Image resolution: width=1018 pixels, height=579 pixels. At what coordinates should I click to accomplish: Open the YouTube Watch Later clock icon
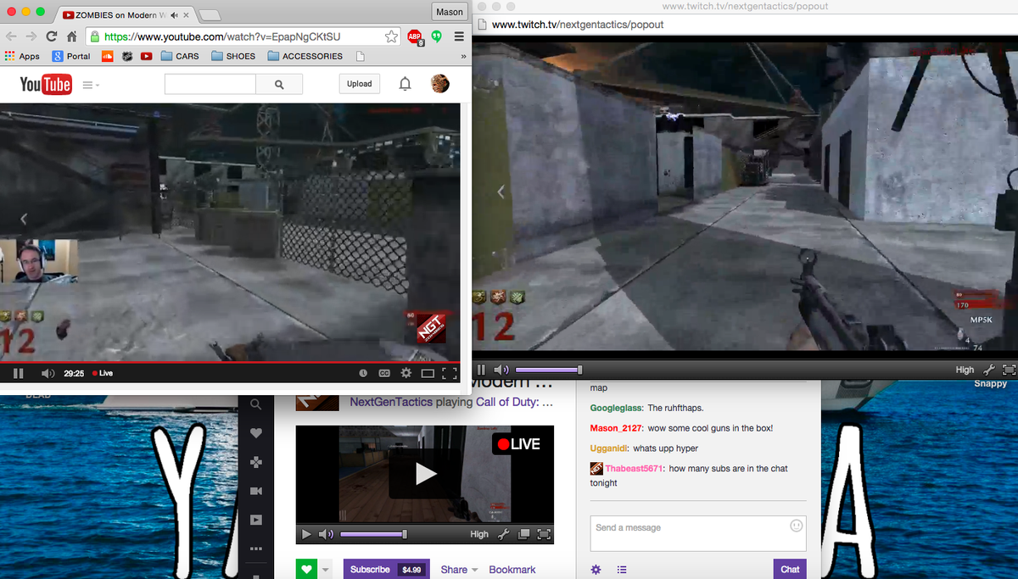point(363,373)
